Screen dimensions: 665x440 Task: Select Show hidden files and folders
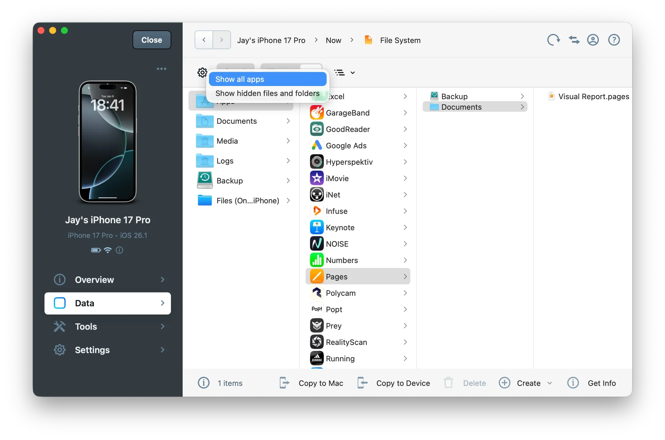(267, 93)
